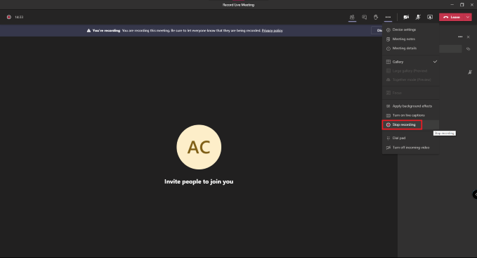
Task: Open the meeting chat icon
Action: 364,18
